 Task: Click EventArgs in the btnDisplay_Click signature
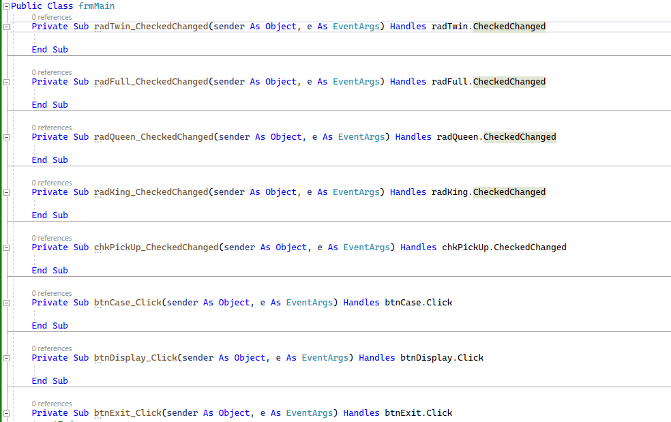pyautogui.click(x=325, y=357)
